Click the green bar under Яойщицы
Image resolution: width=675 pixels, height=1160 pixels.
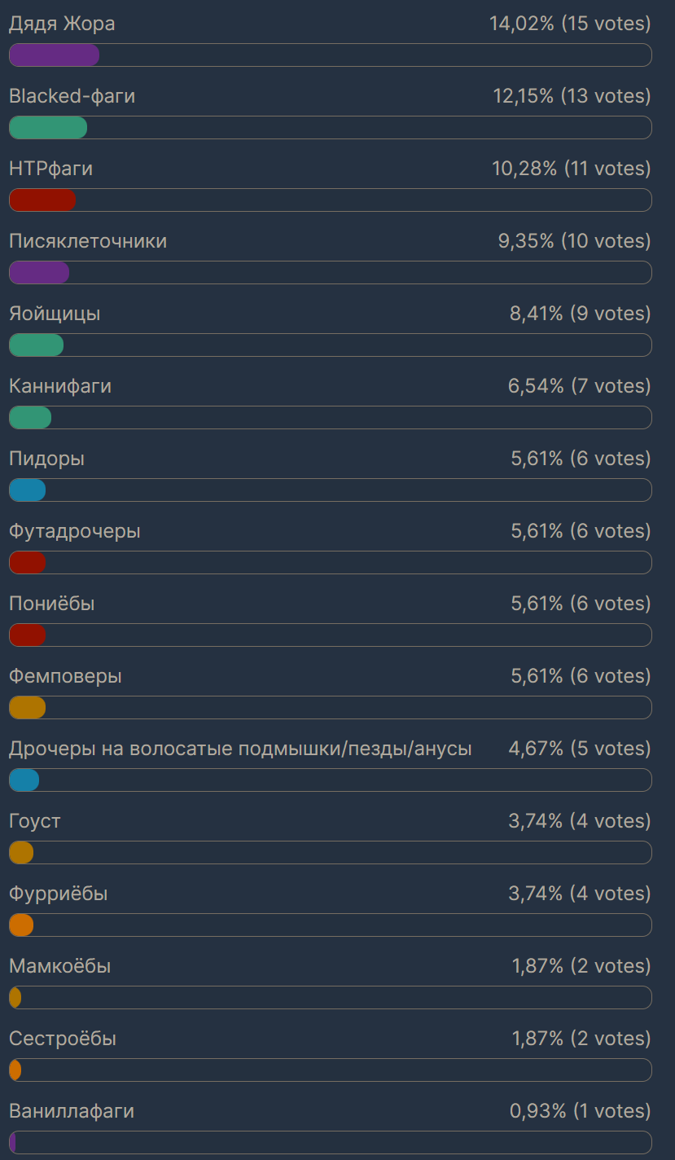(36, 345)
